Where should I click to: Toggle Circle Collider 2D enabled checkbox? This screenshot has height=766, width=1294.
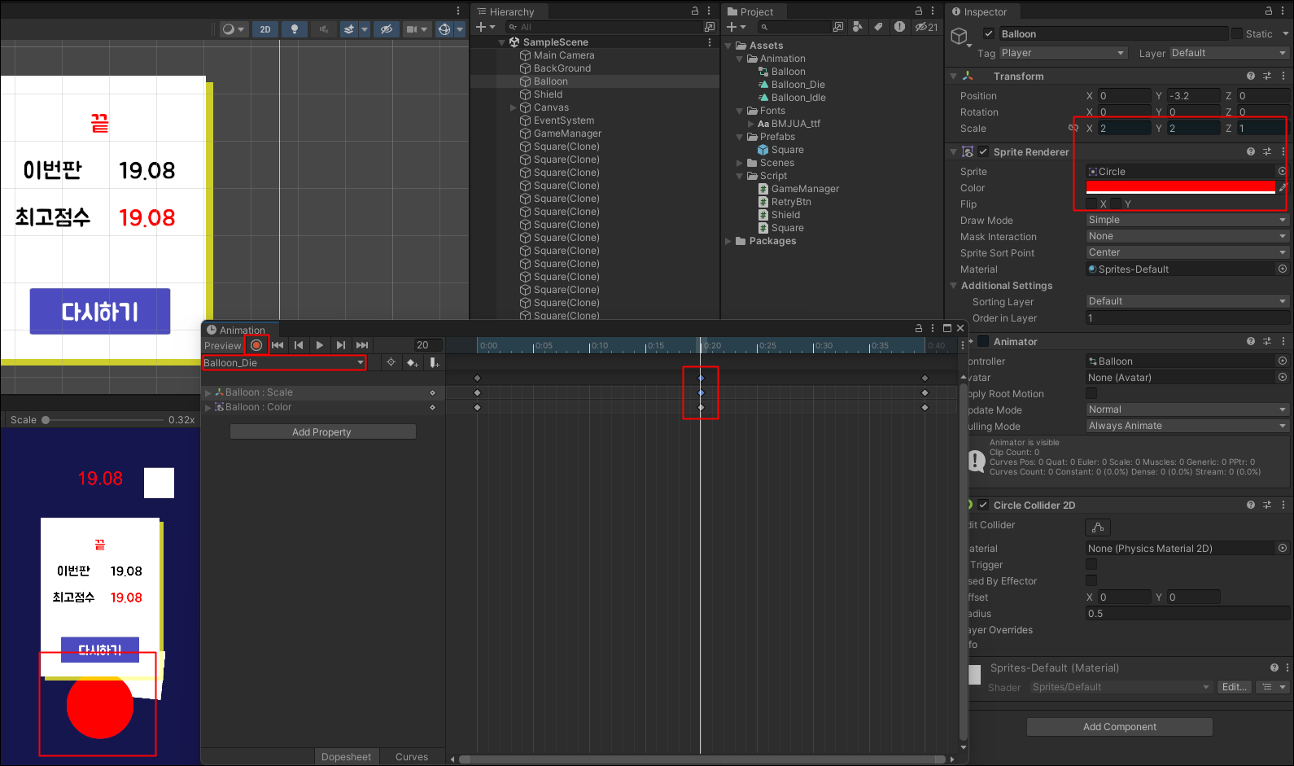pos(983,505)
